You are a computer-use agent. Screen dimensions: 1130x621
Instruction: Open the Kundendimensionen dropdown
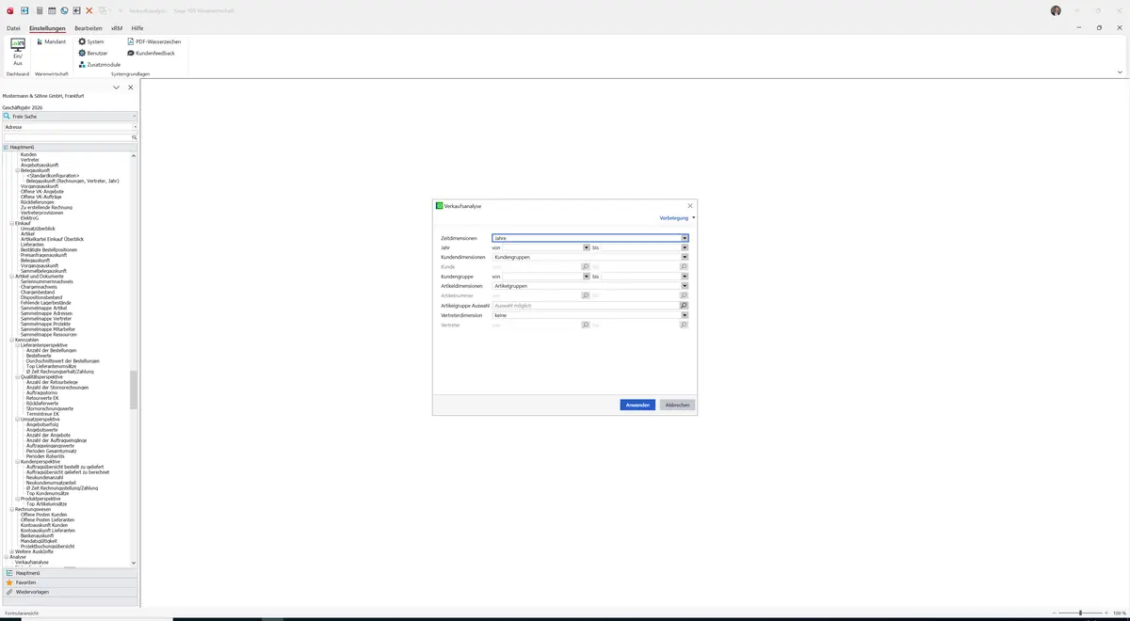tap(685, 257)
